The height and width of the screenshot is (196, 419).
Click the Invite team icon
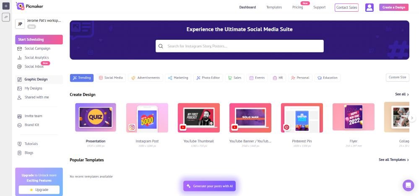click(20, 116)
